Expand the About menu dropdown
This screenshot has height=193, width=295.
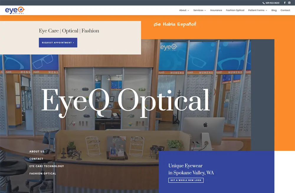pos(184,10)
